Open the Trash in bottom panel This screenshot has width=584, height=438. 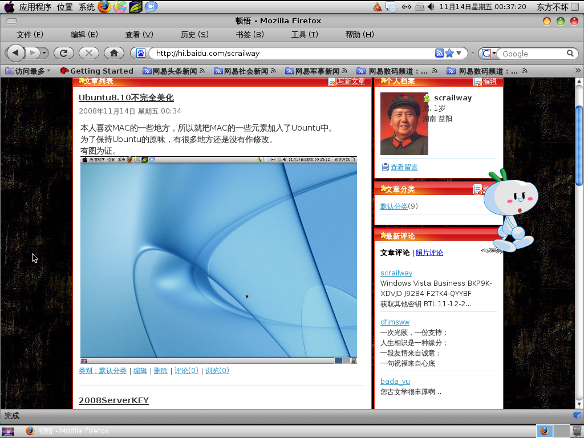pyautogui.click(x=577, y=431)
